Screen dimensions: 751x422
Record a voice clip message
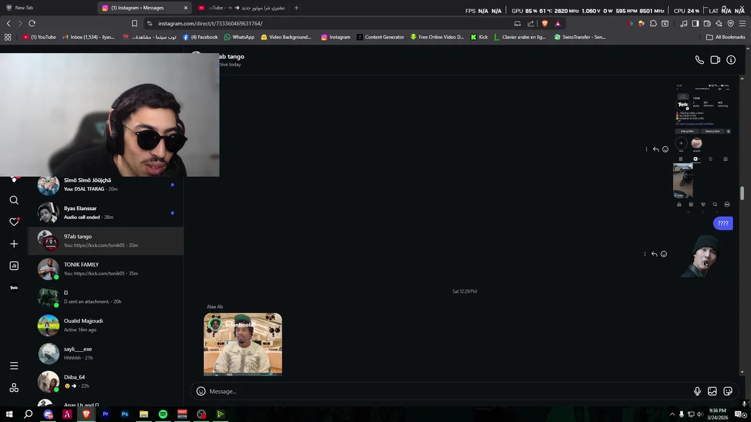point(697,391)
